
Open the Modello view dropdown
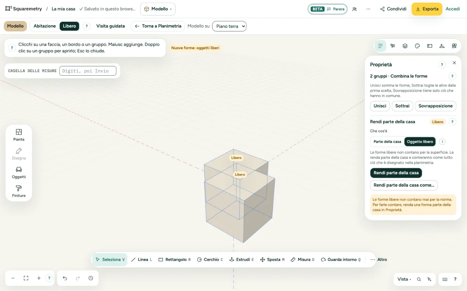[158, 9]
